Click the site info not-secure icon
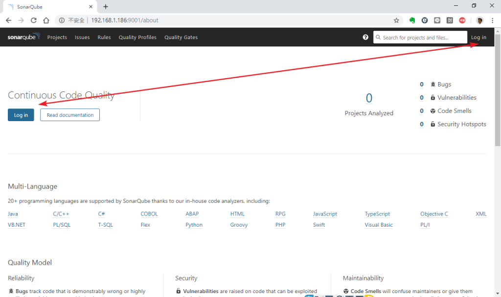Viewport: 501px width, 297px height. 62,21
